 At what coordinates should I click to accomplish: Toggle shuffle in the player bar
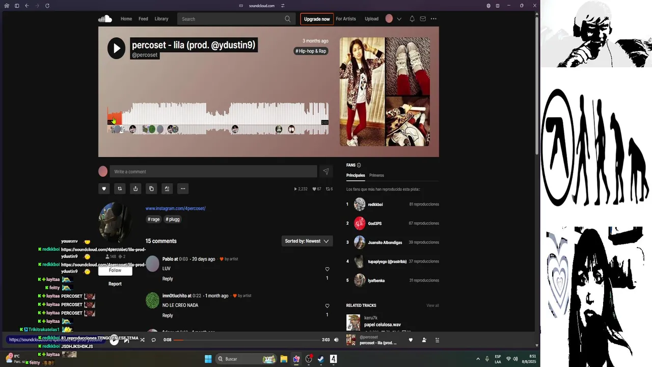click(x=142, y=340)
